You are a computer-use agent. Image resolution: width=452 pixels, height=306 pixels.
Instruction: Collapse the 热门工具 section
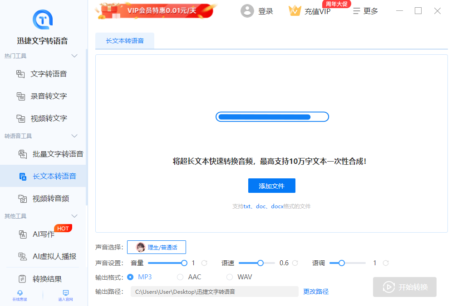coord(74,56)
